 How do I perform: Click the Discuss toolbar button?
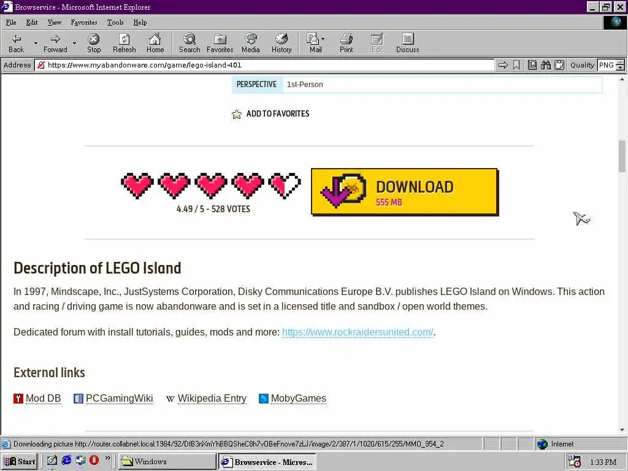pyautogui.click(x=408, y=44)
